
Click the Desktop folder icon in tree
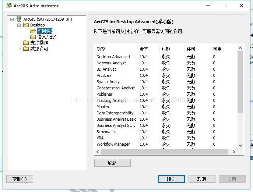[26, 25]
